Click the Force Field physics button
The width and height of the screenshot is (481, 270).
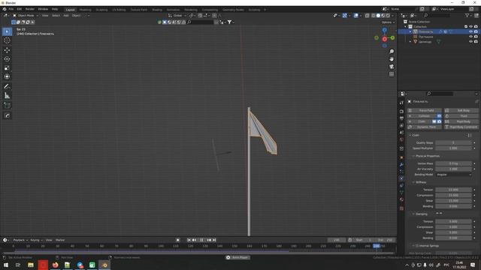[424, 110]
